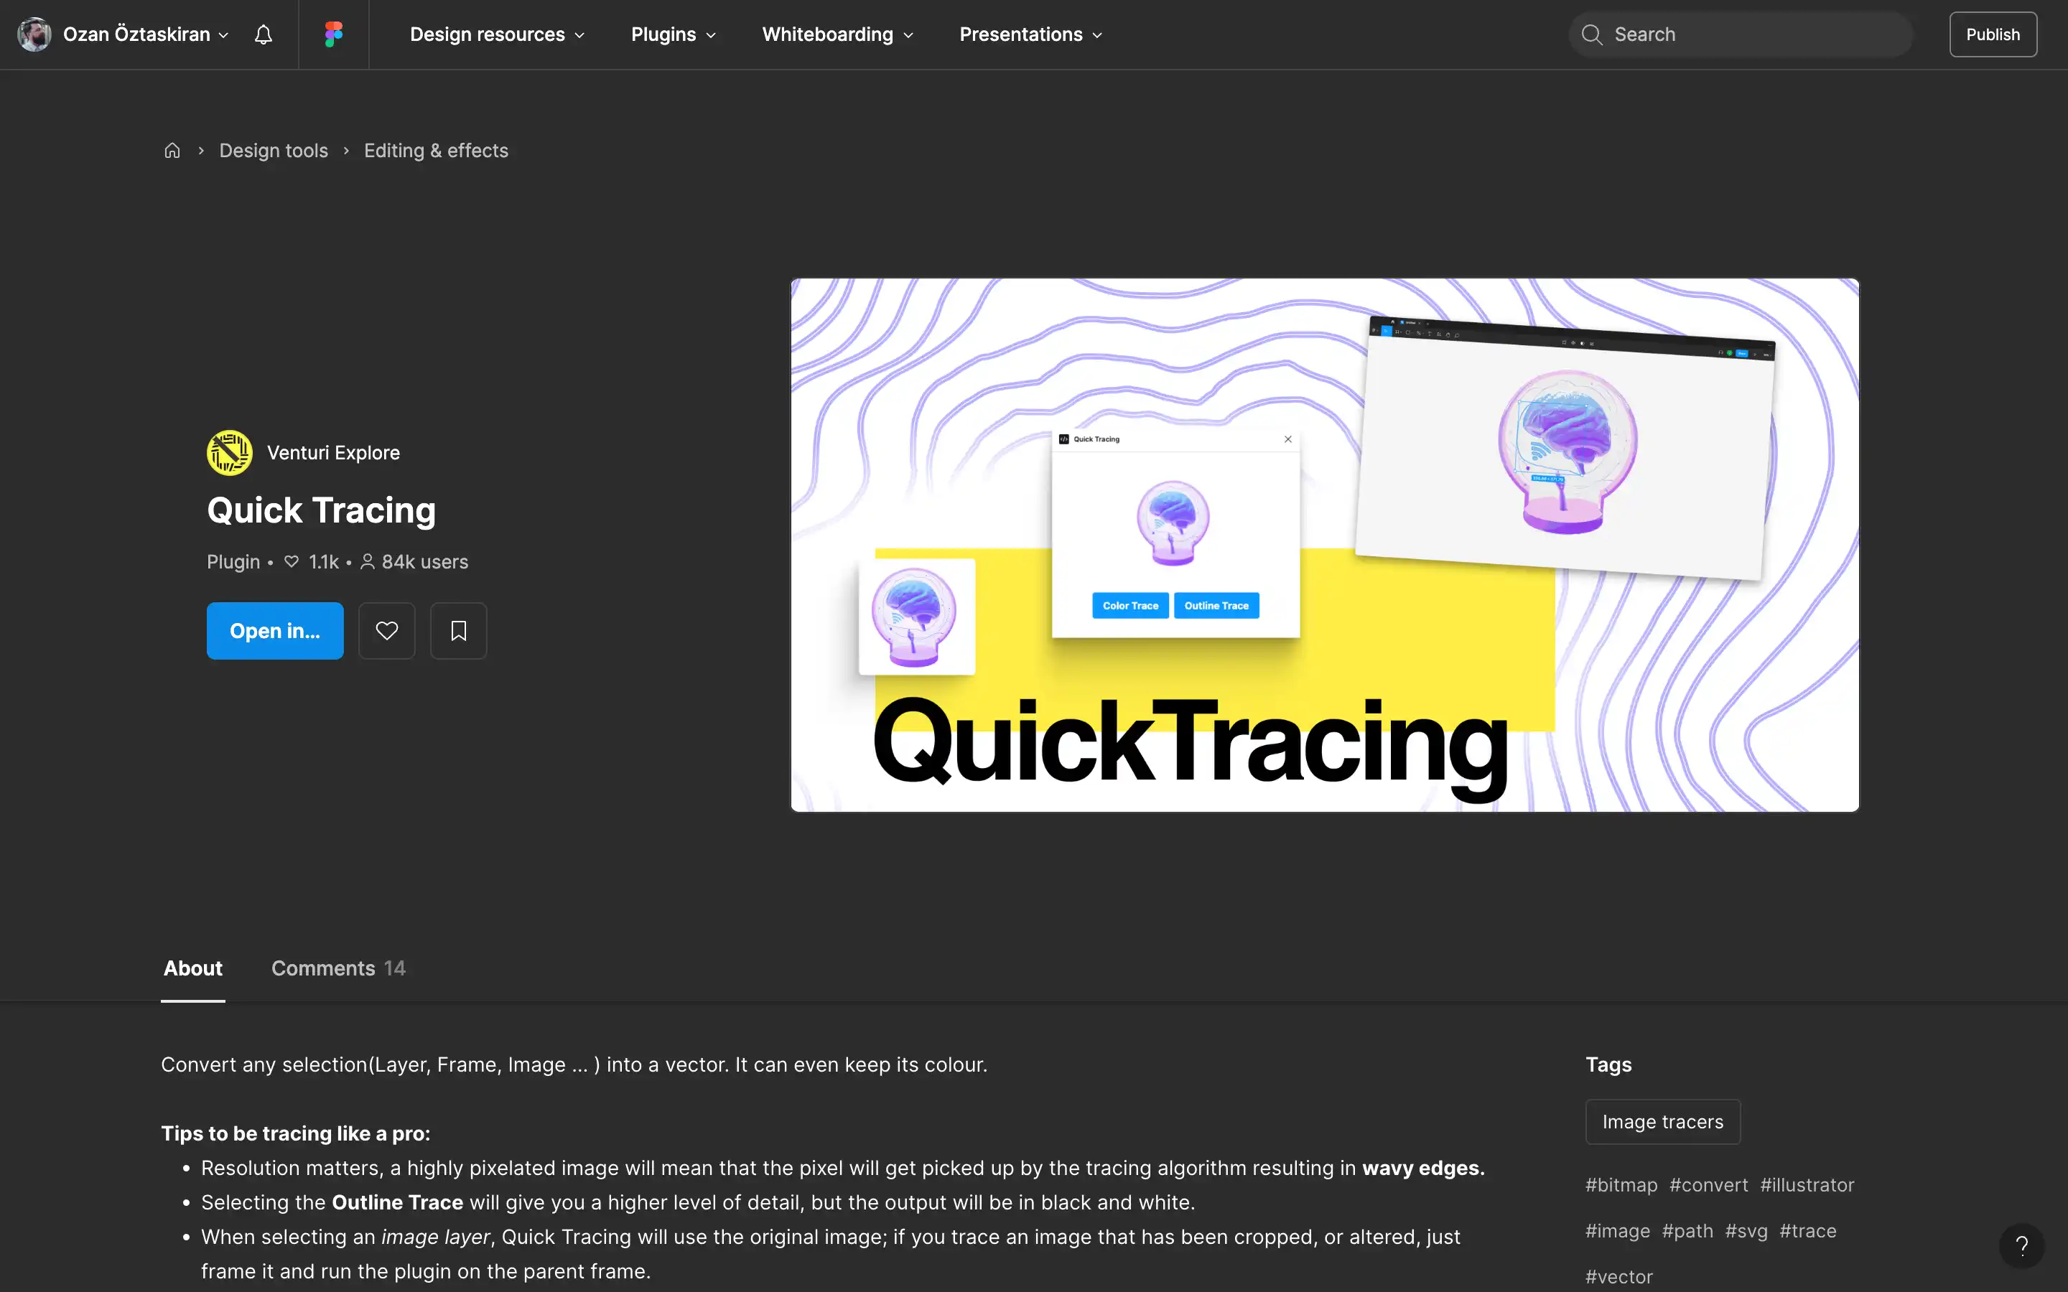Screen dimensions: 2068x1292
Task: Click the users count icon
Action: [368, 561]
